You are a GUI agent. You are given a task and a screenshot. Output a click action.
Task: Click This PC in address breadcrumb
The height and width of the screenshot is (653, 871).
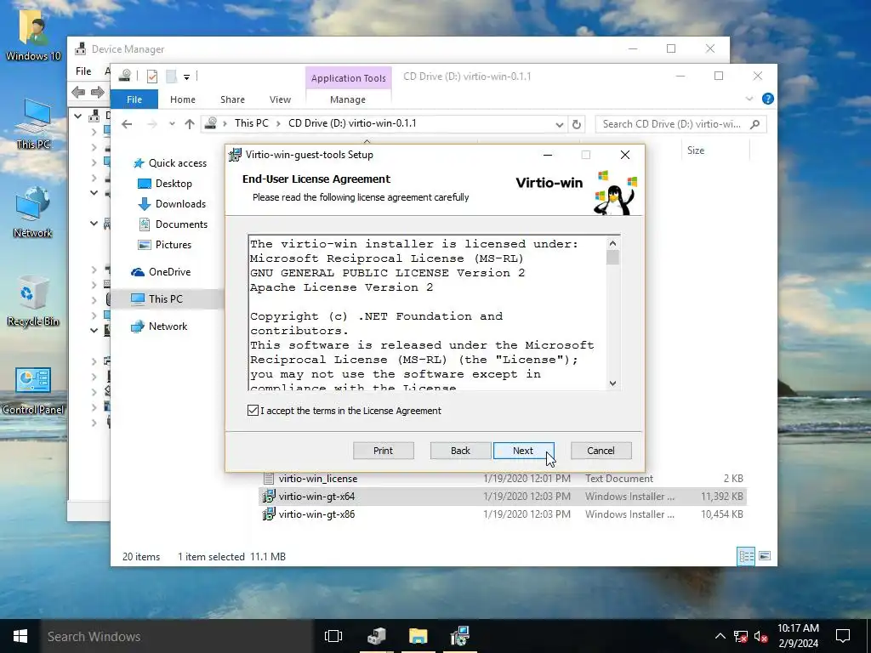point(251,123)
